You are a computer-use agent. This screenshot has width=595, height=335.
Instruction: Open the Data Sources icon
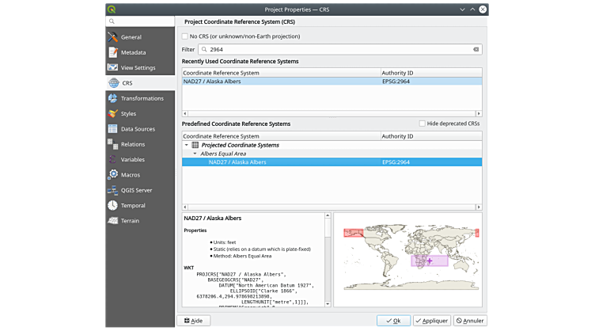click(x=113, y=129)
